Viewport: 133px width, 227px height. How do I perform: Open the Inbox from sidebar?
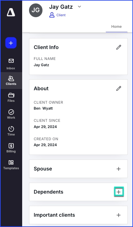point(11,64)
